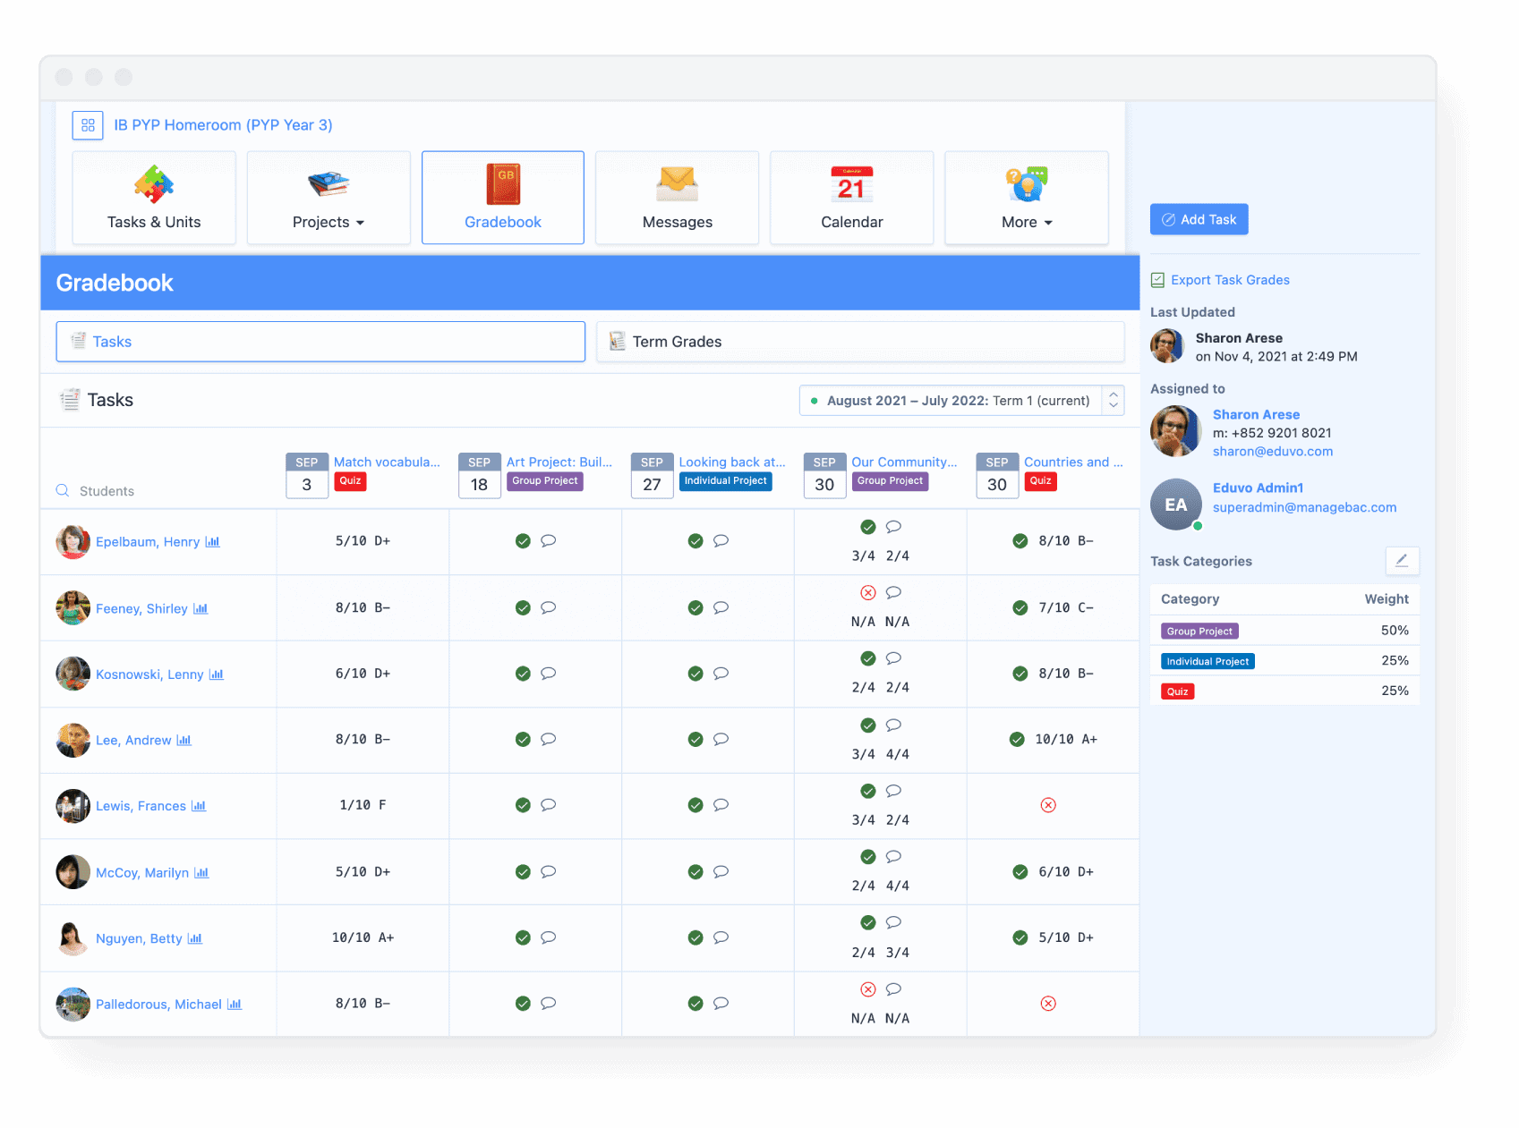This screenshot has width=1519, height=1128.
Task: Open Tasks & Units puzzle icon
Action: point(154,184)
